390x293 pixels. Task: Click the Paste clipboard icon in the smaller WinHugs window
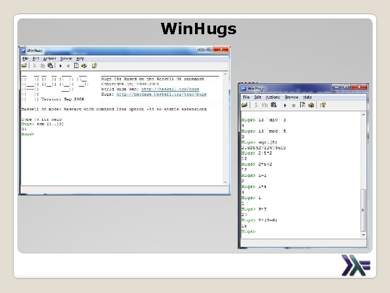pos(274,105)
